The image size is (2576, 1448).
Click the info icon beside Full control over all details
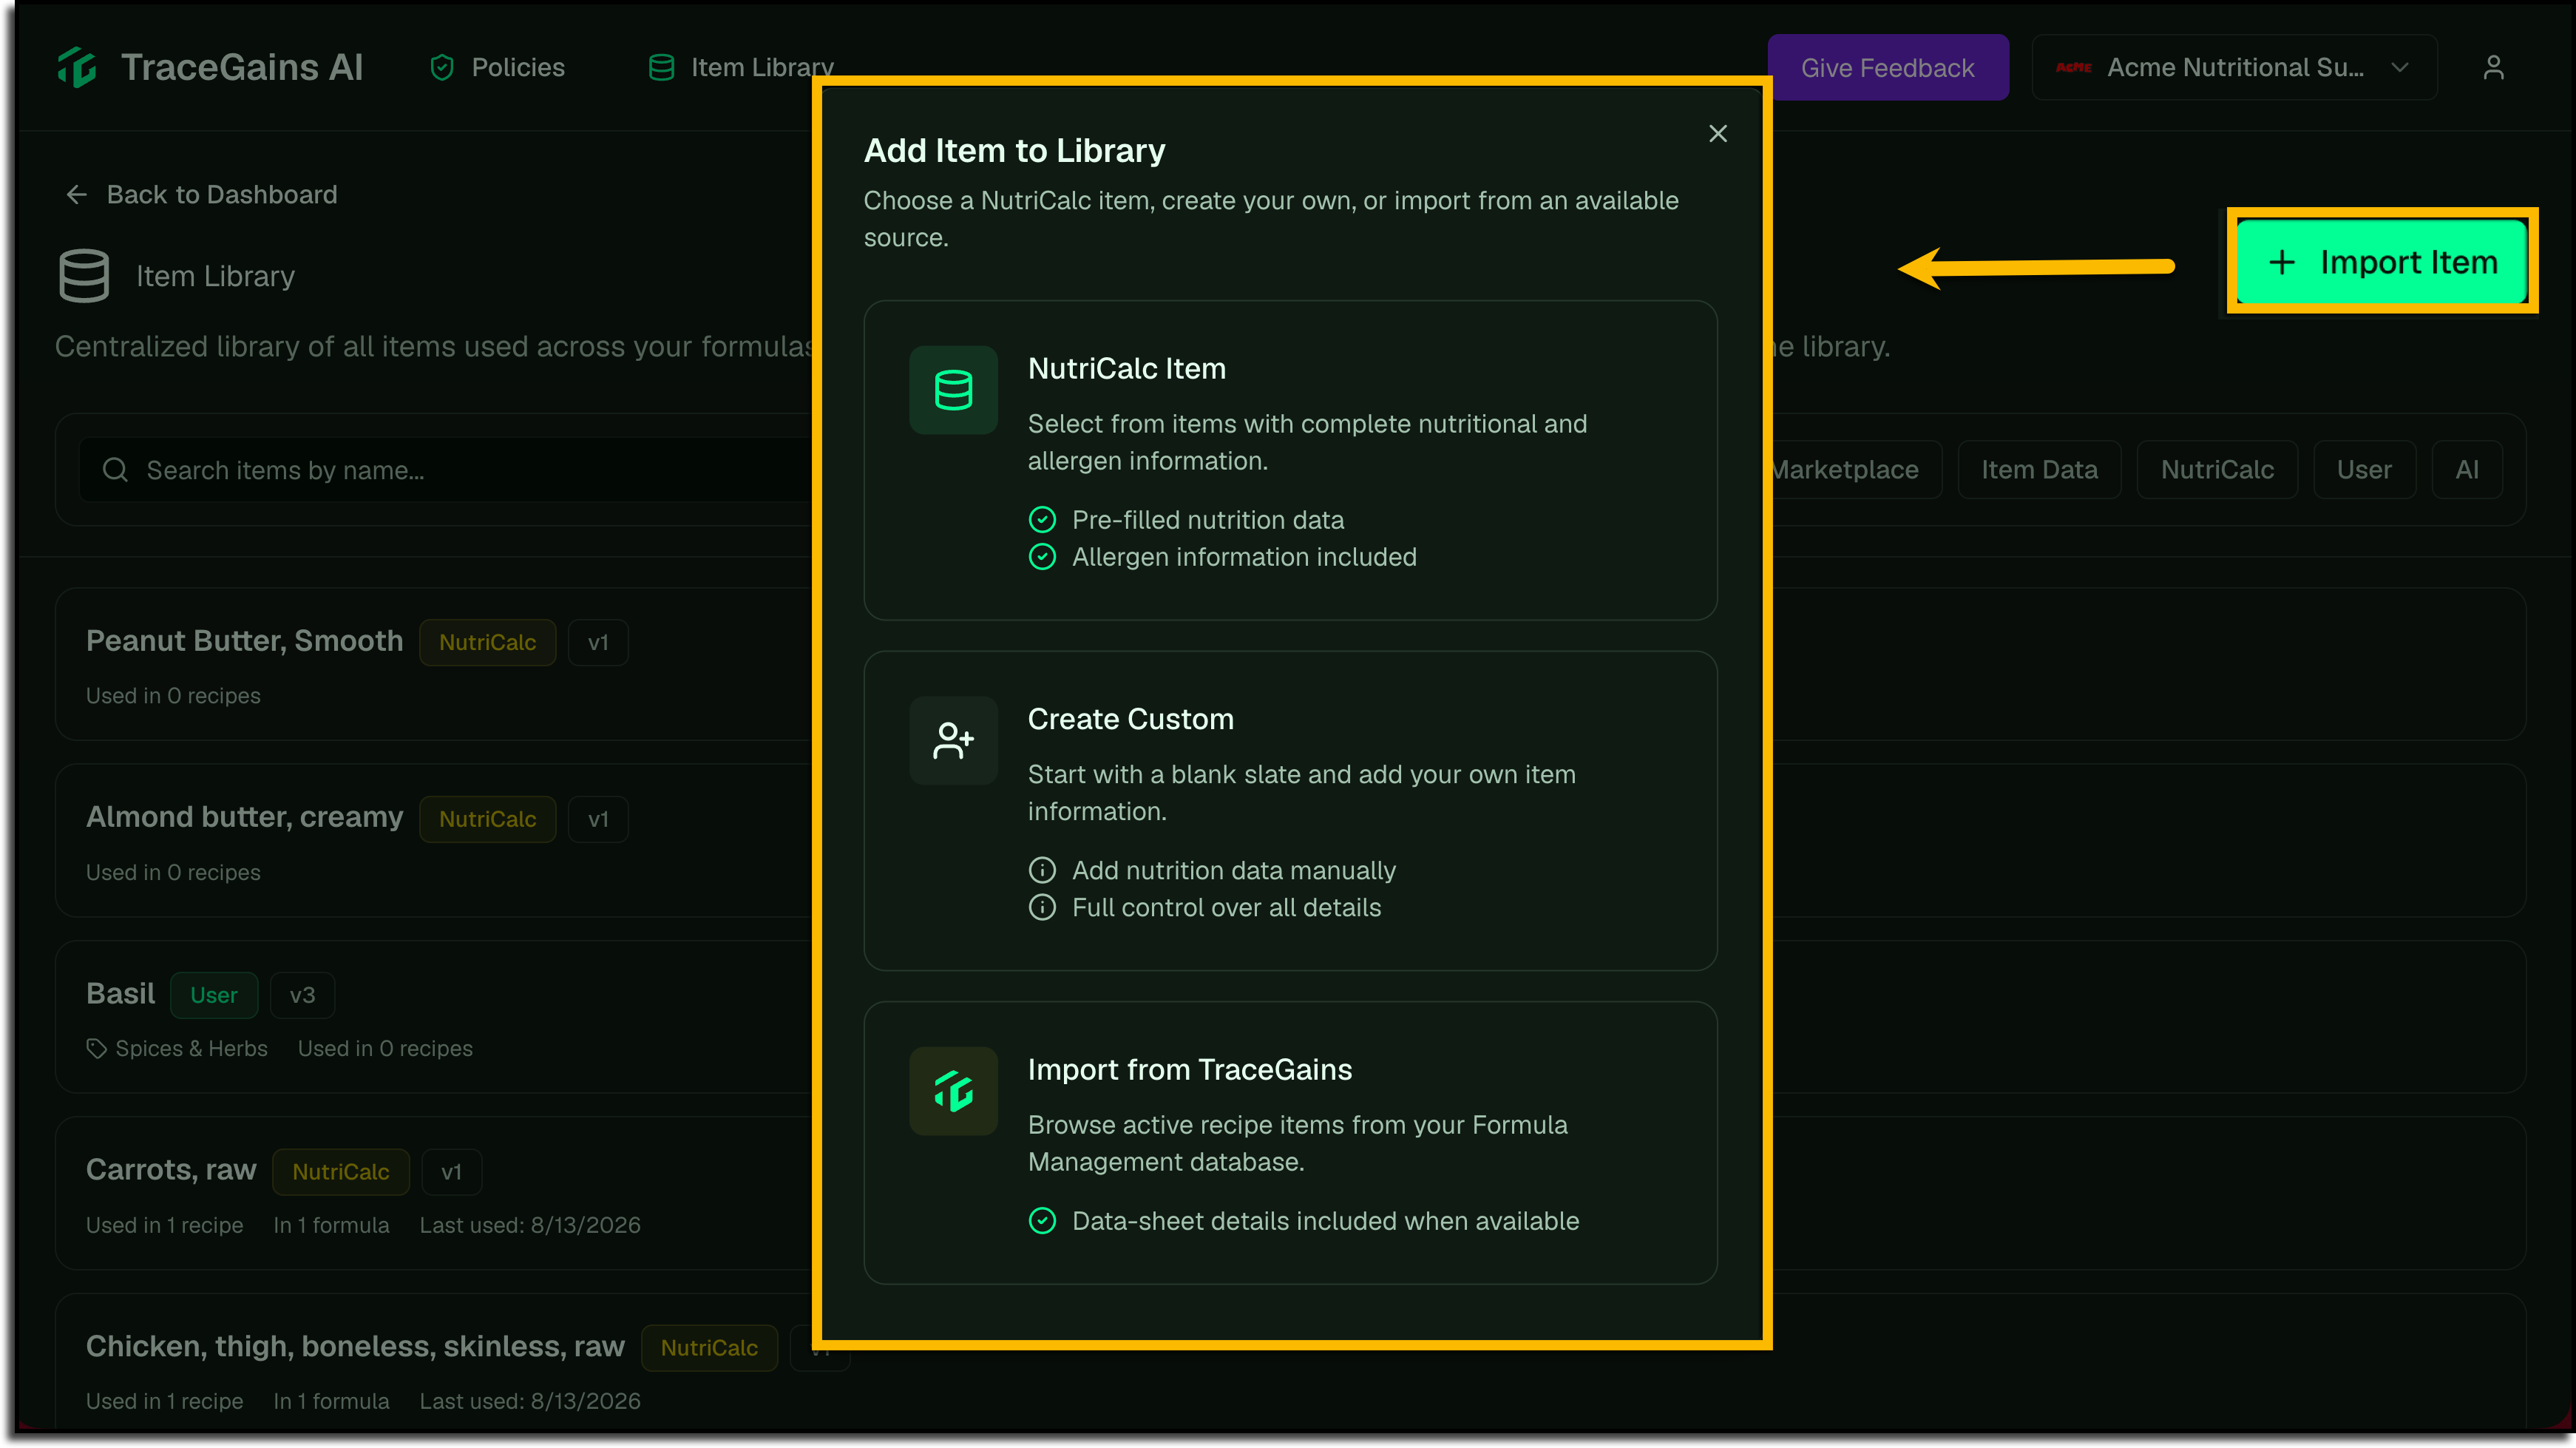1042,907
